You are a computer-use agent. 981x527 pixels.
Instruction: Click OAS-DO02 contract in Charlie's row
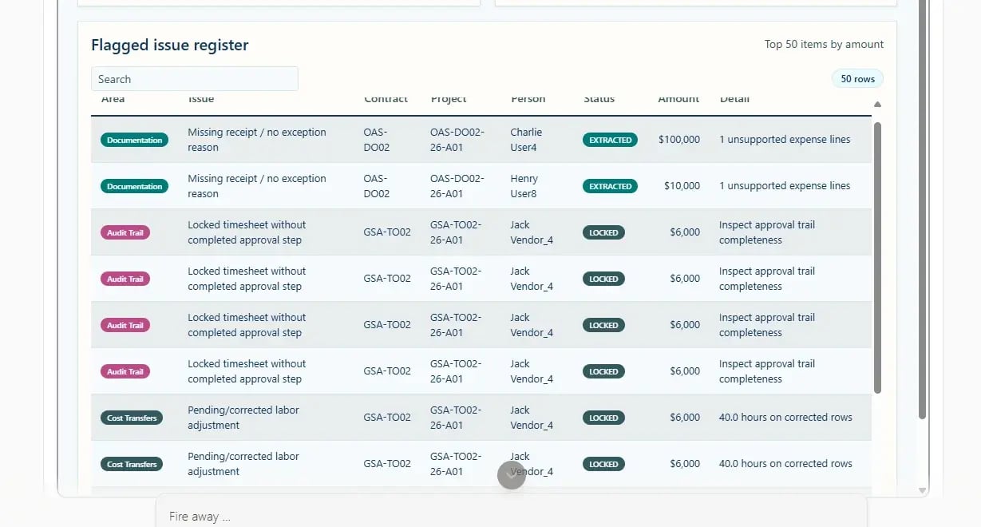click(x=377, y=140)
